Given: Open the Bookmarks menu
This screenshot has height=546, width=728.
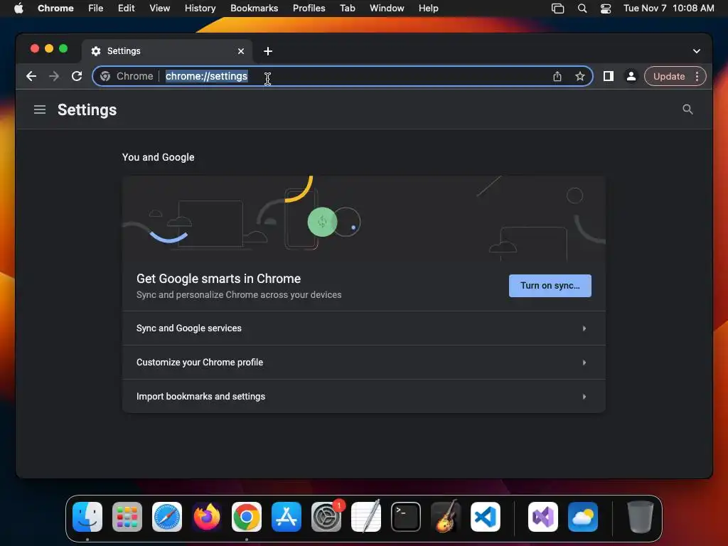Looking at the screenshot, I should click(x=255, y=9).
